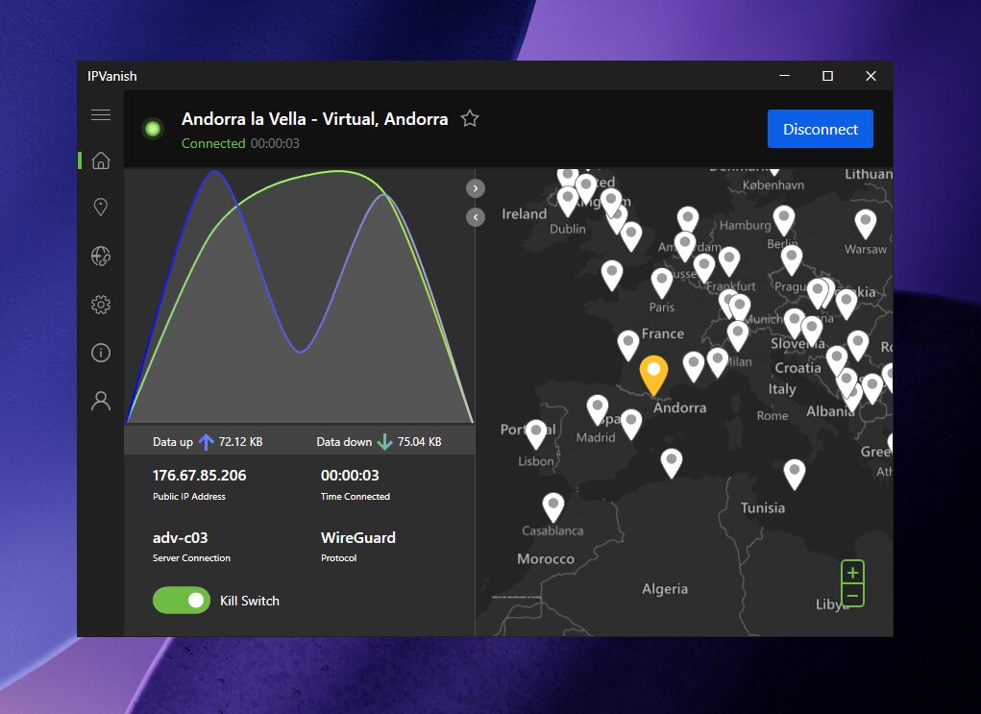This screenshot has width=981, height=714.
Task: Click the Andorra la Vella server title
Action: click(315, 119)
